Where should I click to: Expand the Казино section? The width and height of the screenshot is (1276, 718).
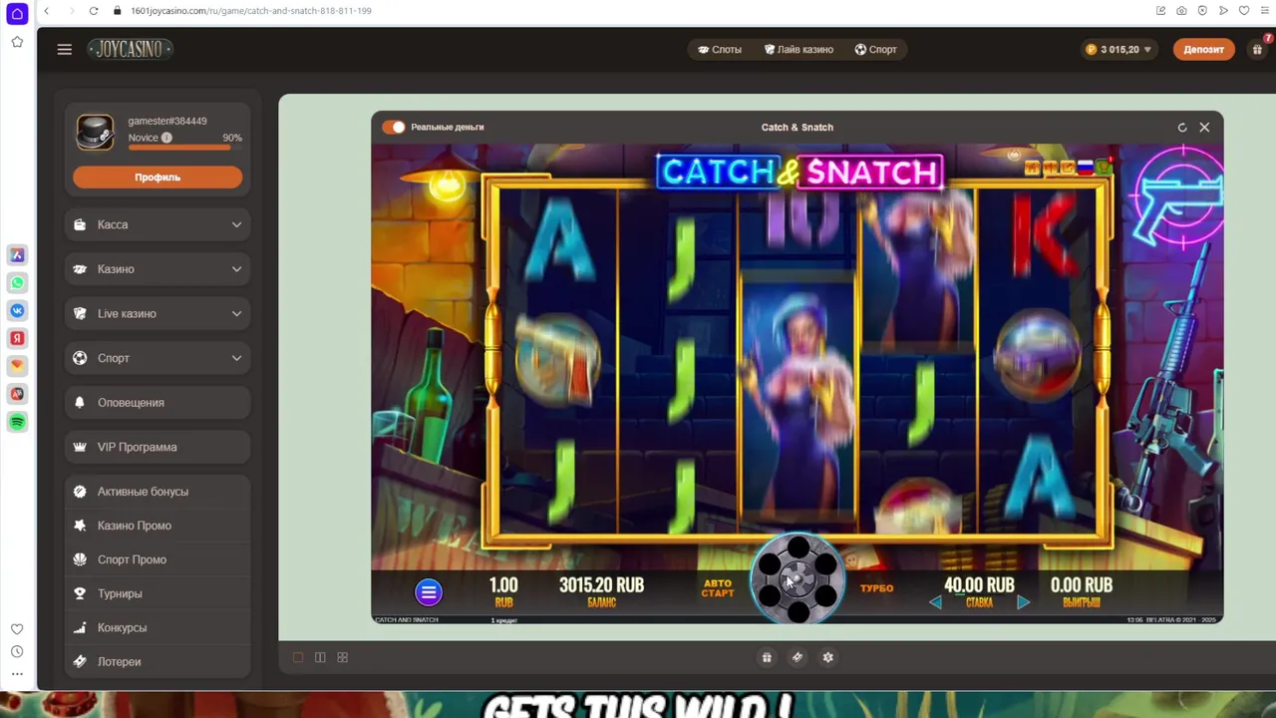[158, 269]
